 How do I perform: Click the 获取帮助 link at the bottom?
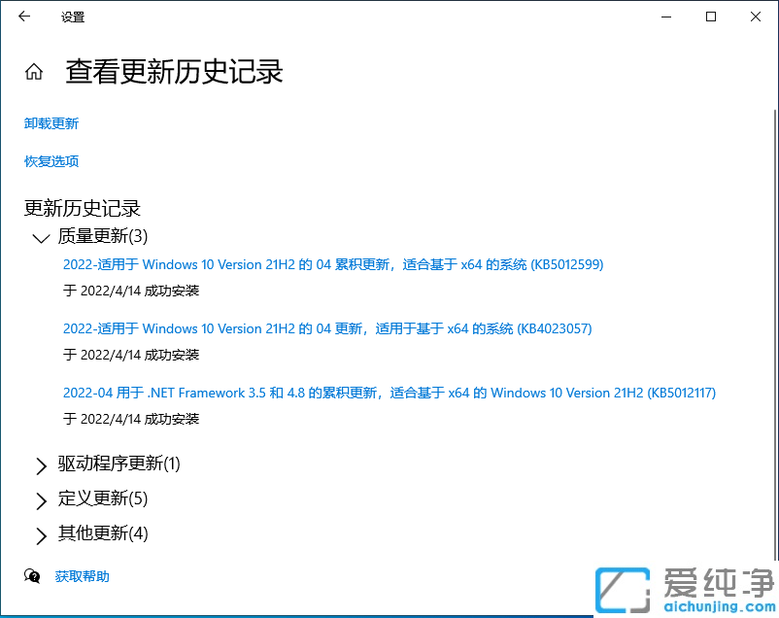pyautogui.click(x=82, y=575)
